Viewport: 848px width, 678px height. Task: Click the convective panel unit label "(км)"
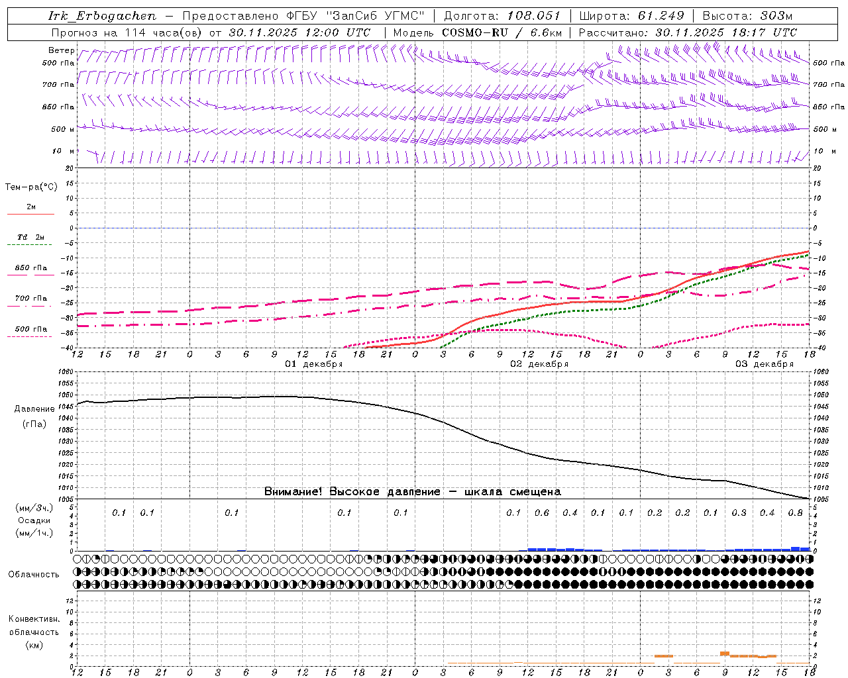tap(34, 645)
